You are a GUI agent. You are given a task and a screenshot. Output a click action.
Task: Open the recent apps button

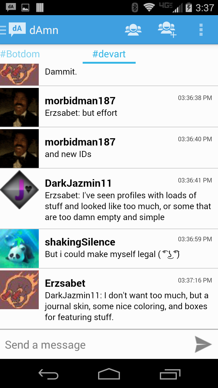click(170, 374)
